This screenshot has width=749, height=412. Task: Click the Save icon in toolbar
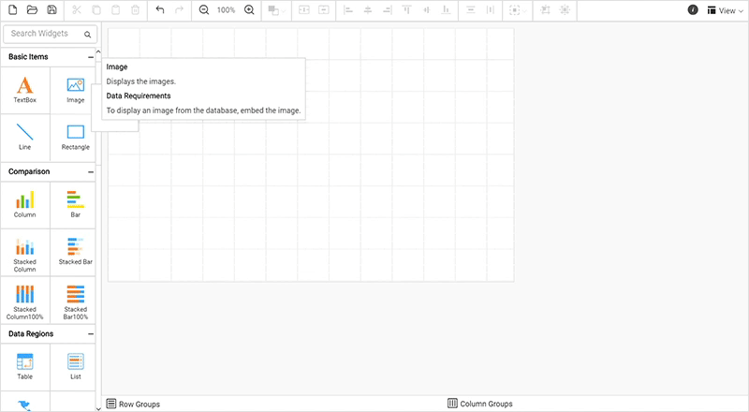(x=51, y=9)
